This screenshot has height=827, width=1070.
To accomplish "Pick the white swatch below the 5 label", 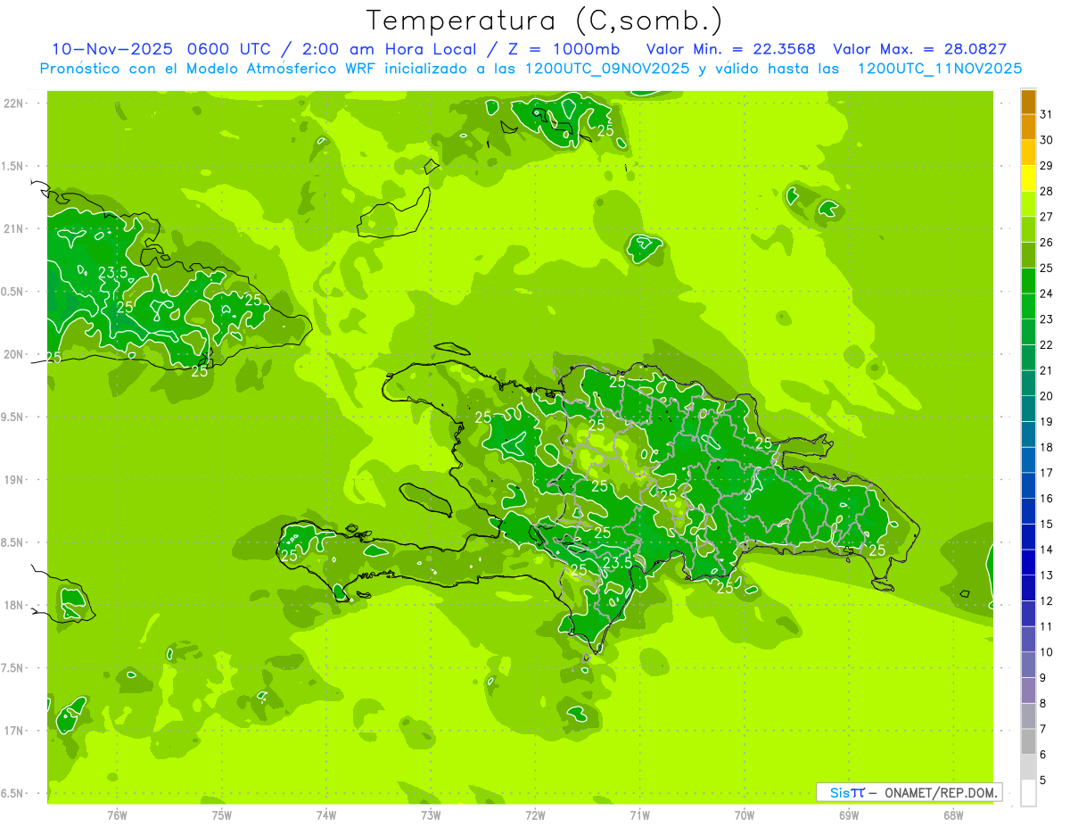I will [1028, 793].
